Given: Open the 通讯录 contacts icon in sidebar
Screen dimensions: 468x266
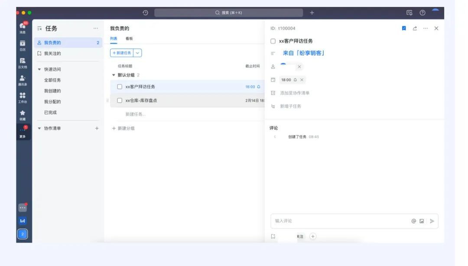Looking at the screenshot, I should 23,80.
